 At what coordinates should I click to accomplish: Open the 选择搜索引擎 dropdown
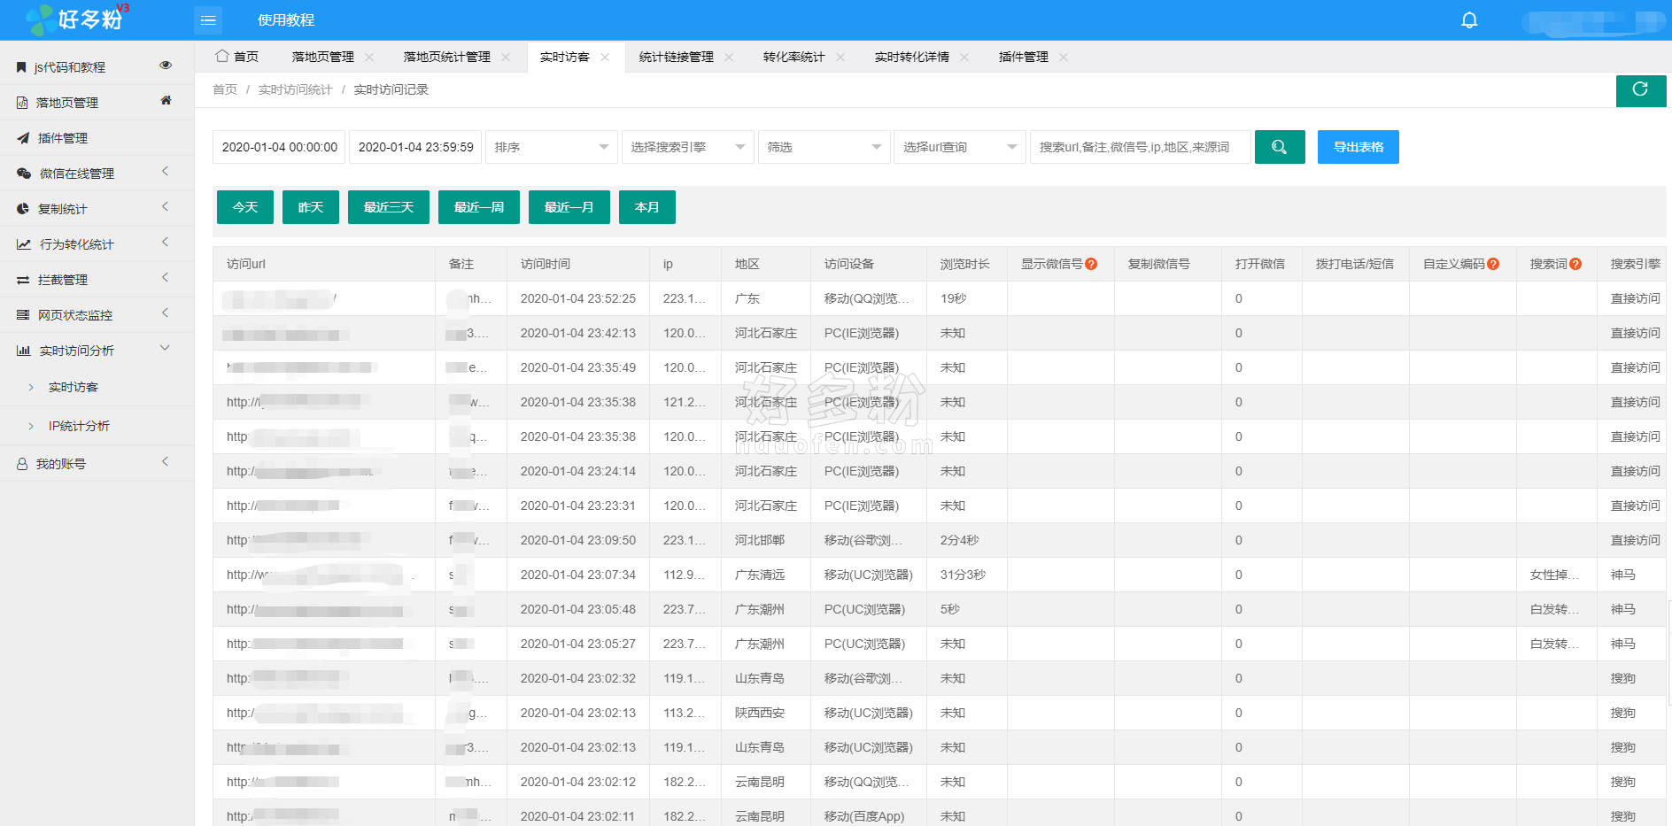687,147
